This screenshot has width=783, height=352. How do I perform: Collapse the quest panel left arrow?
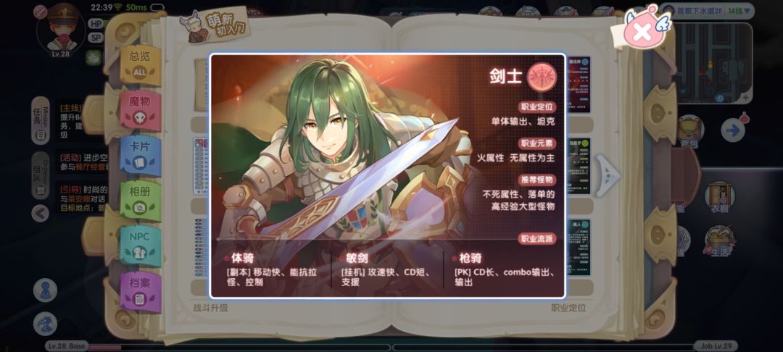41,214
